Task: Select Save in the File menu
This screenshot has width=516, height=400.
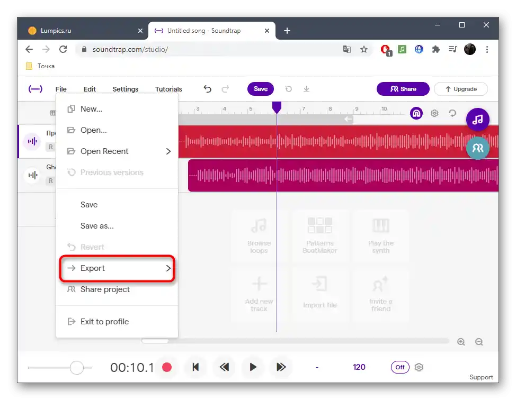Action: click(x=117, y=205)
